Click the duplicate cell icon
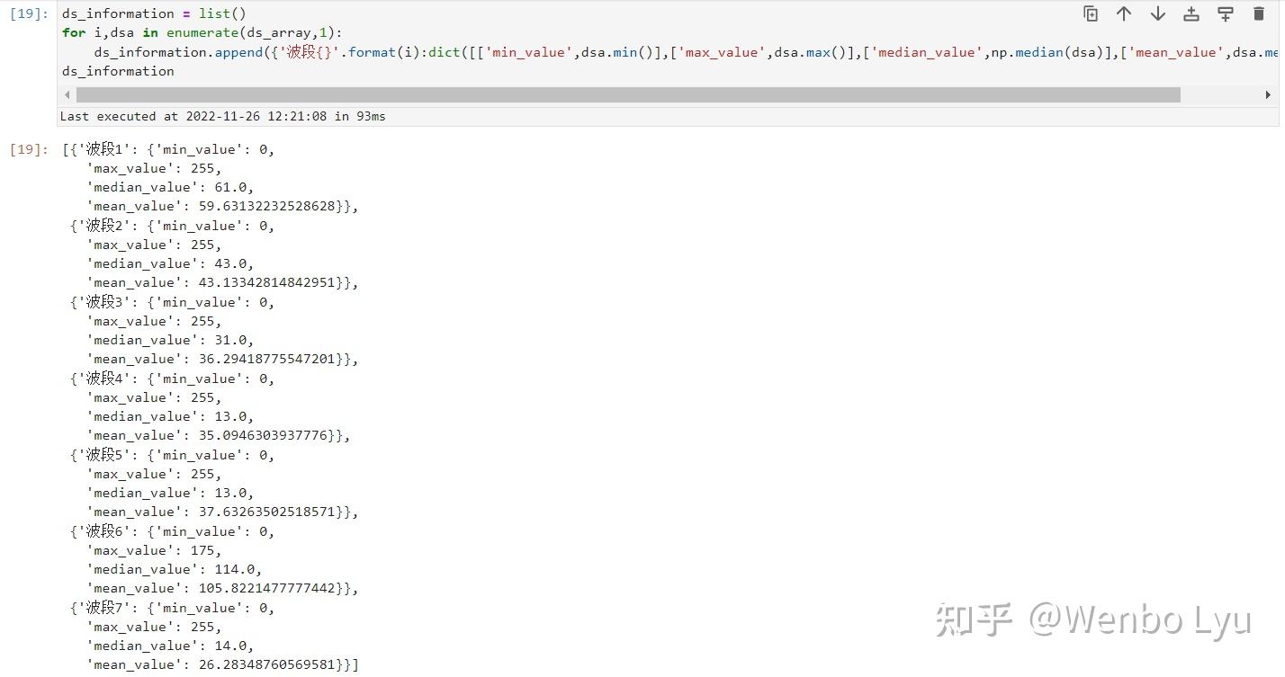The image size is (1285, 677). point(1090,13)
